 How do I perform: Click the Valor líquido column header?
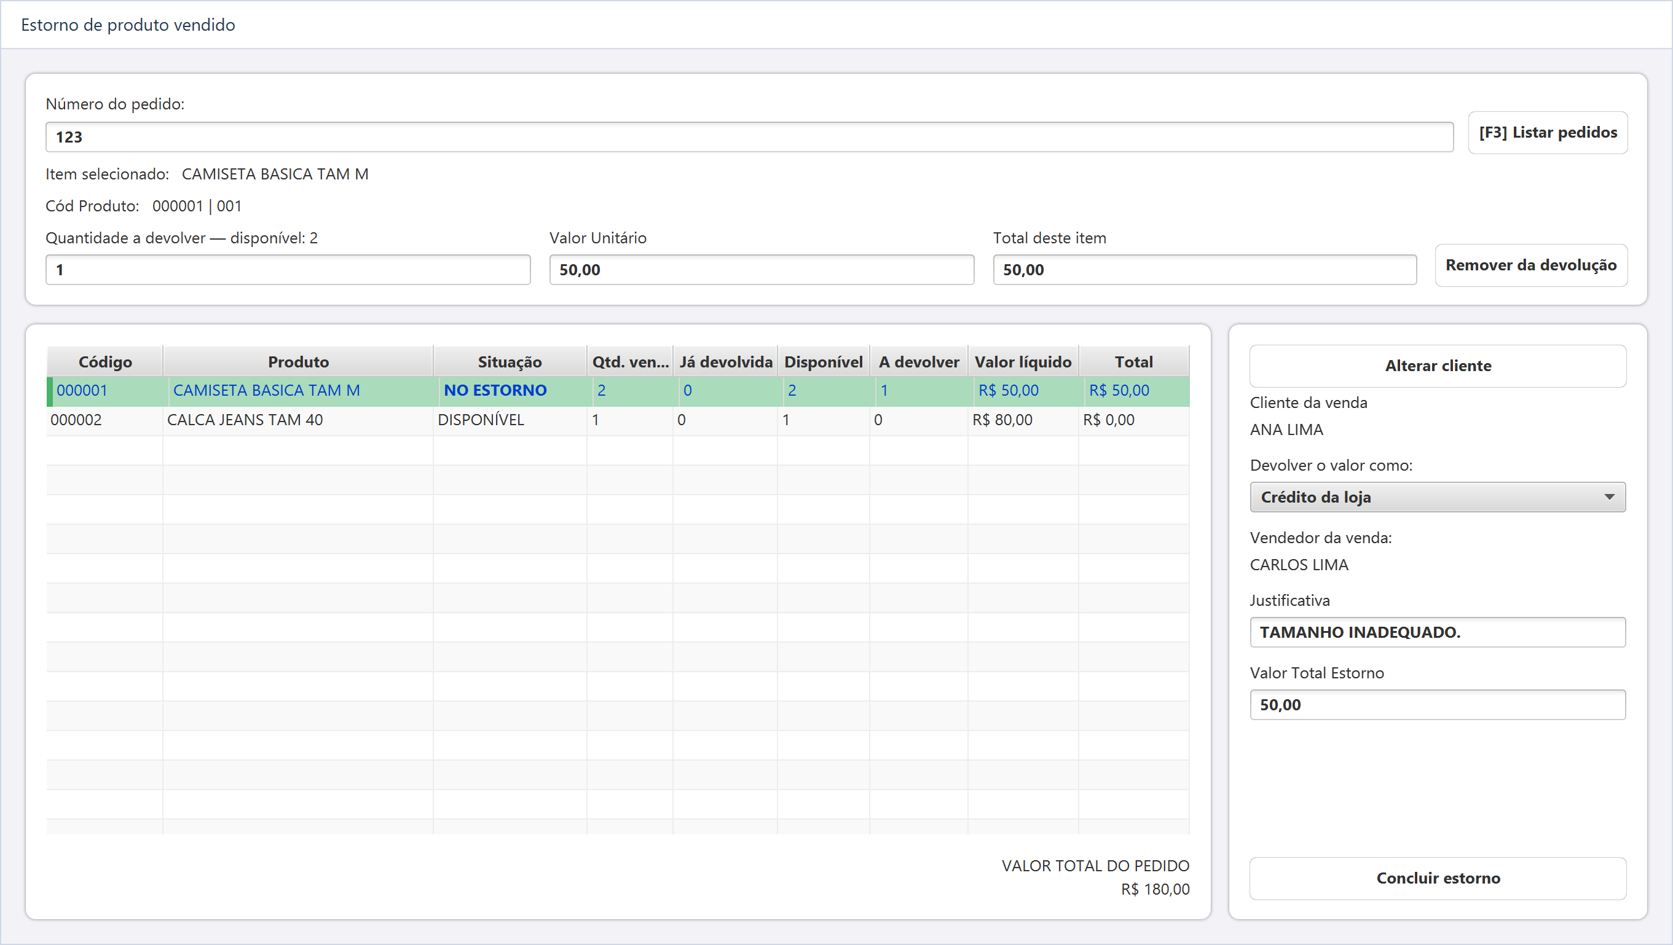(1023, 361)
